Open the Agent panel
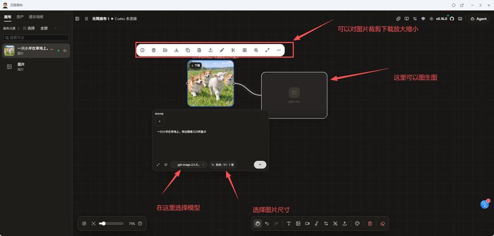The width and height of the screenshot is (494, 236). [479, 19]
